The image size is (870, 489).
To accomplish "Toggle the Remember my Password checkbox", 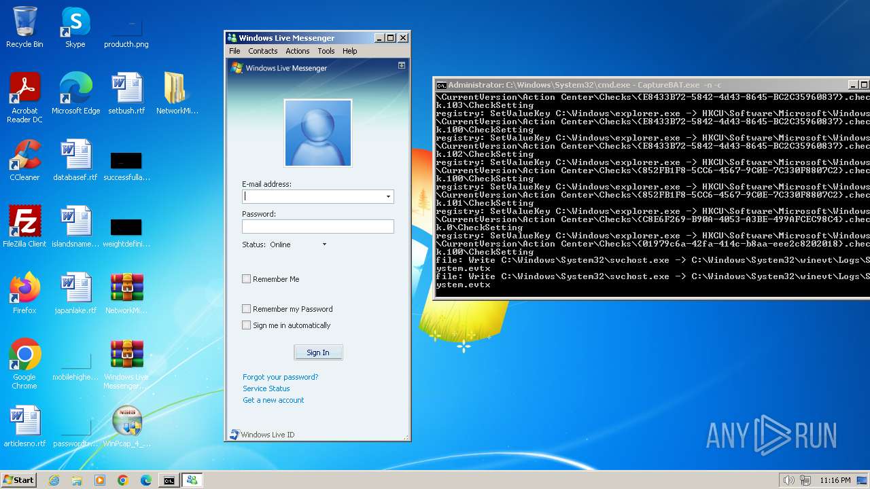I will tap(247, 308).
